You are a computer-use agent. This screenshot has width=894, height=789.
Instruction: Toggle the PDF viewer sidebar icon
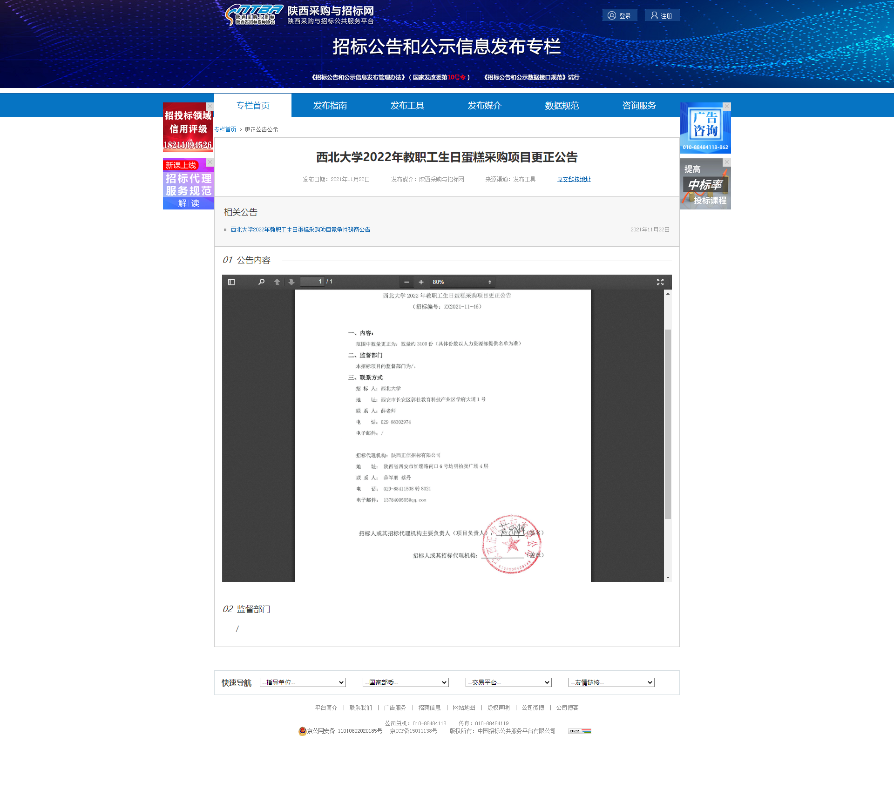click(x=231, y=282)
